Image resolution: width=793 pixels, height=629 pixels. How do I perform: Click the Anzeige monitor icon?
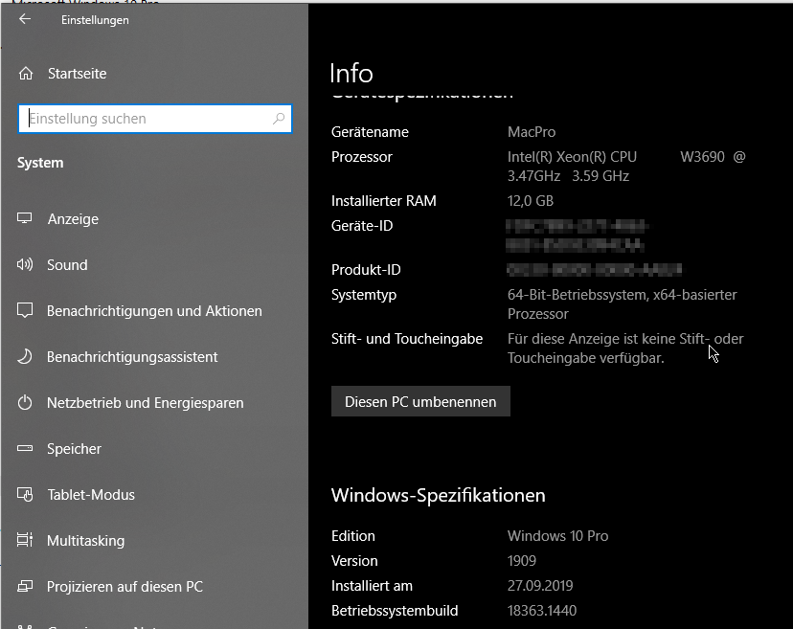24,218
